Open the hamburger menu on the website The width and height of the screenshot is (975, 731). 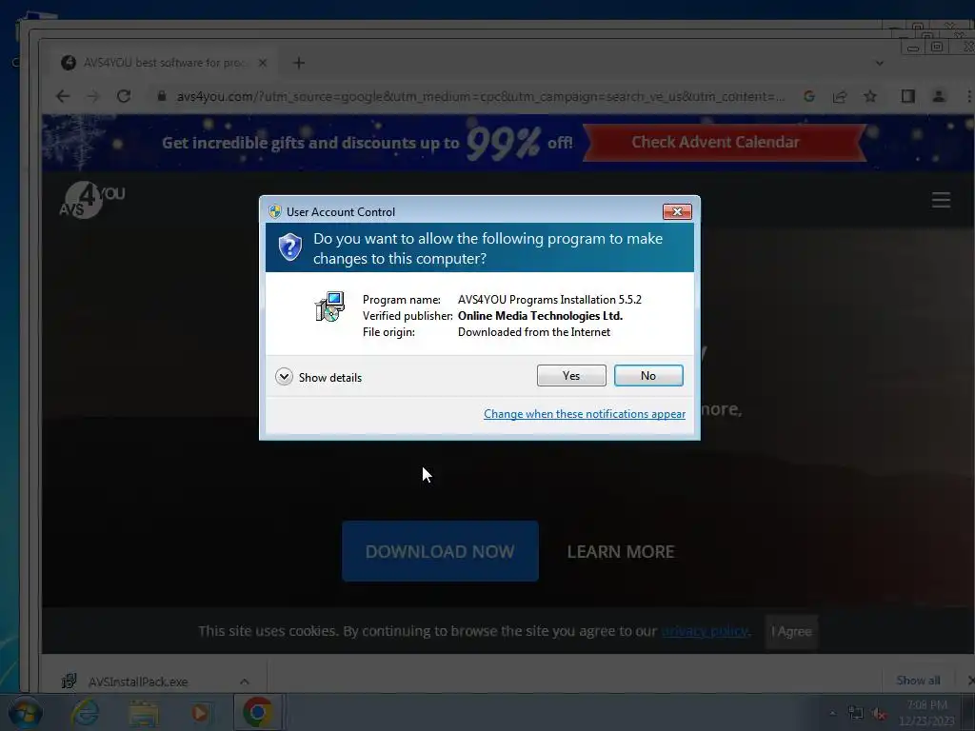[941, 200]
